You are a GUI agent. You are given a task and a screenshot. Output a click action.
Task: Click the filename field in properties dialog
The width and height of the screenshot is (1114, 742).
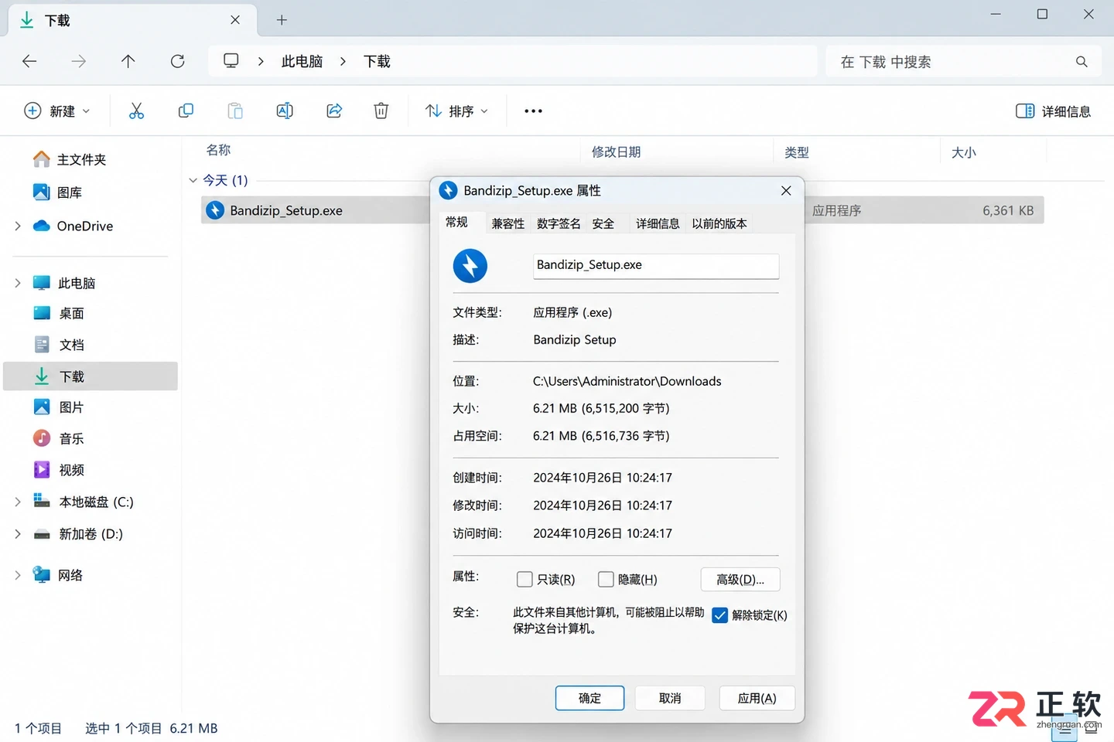tap(656, 265)
